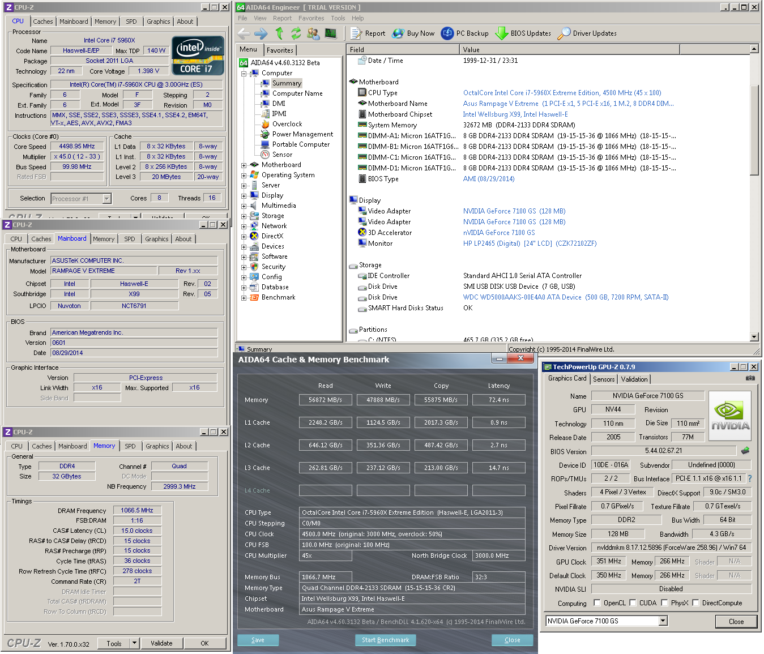Screen dimensions: 764x654
Task: Click the BIOS Version field in GPU-Z
Action: click(663, 451)
